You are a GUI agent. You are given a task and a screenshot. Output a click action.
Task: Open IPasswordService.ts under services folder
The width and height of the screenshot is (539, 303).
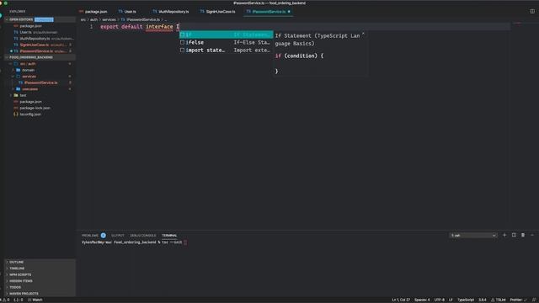(x=40, y=82)
